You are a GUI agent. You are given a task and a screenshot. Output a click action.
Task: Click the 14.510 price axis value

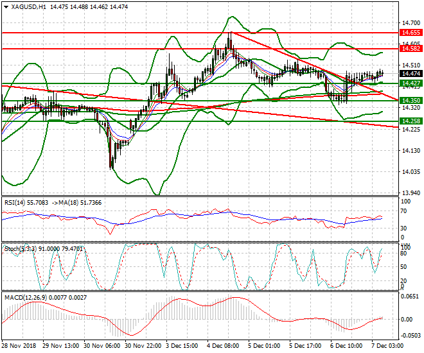[411, 65]
